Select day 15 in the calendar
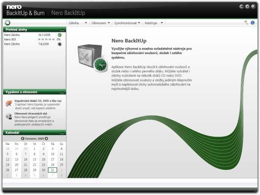This screenshot has height=195, width=260. (34, 159)
